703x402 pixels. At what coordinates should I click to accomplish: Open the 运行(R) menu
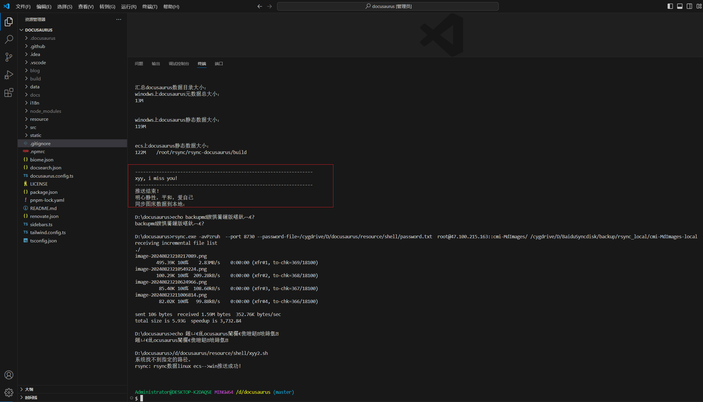tap(129, 6)
